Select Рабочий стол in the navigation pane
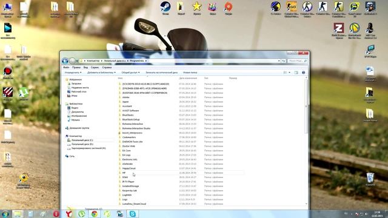Image resolution: width=388 pixels, height=218 pixels. (79, 91)
